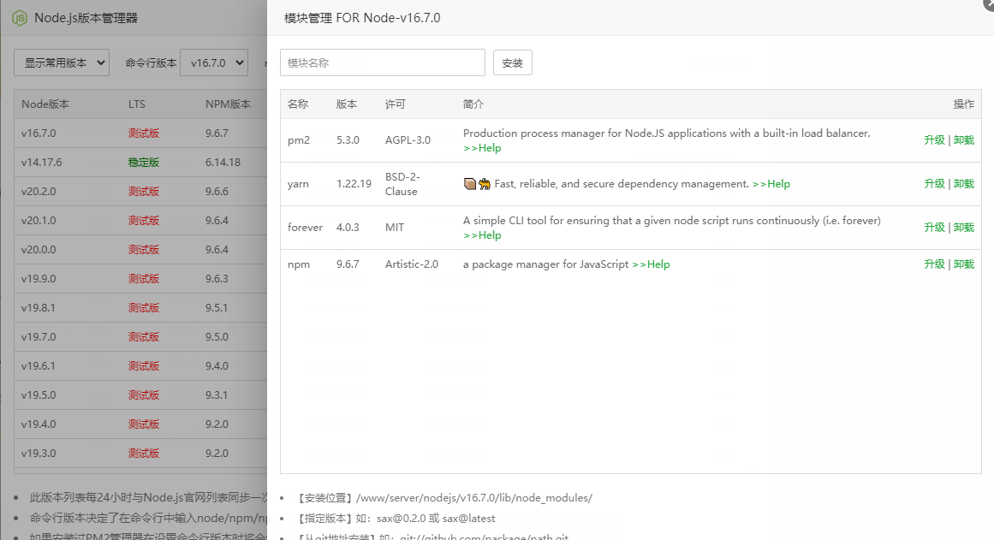
Task: Type in the 模块名称 input field
Action: tap(382, 62)
